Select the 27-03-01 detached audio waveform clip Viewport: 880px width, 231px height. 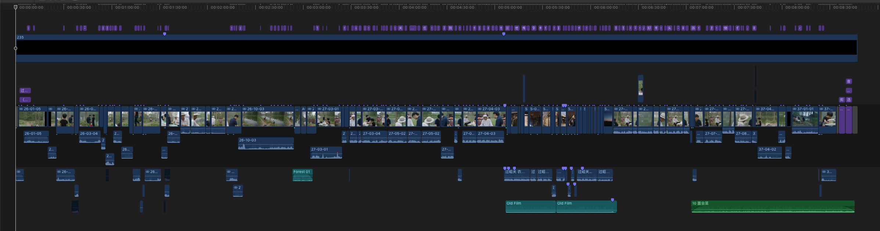326,153
